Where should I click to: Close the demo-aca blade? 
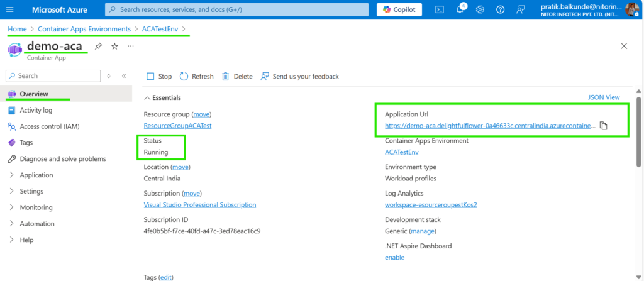tap(624, 46)
